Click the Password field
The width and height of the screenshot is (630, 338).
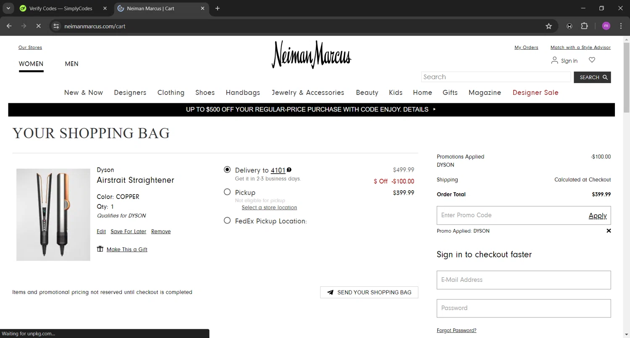[524, 308]
